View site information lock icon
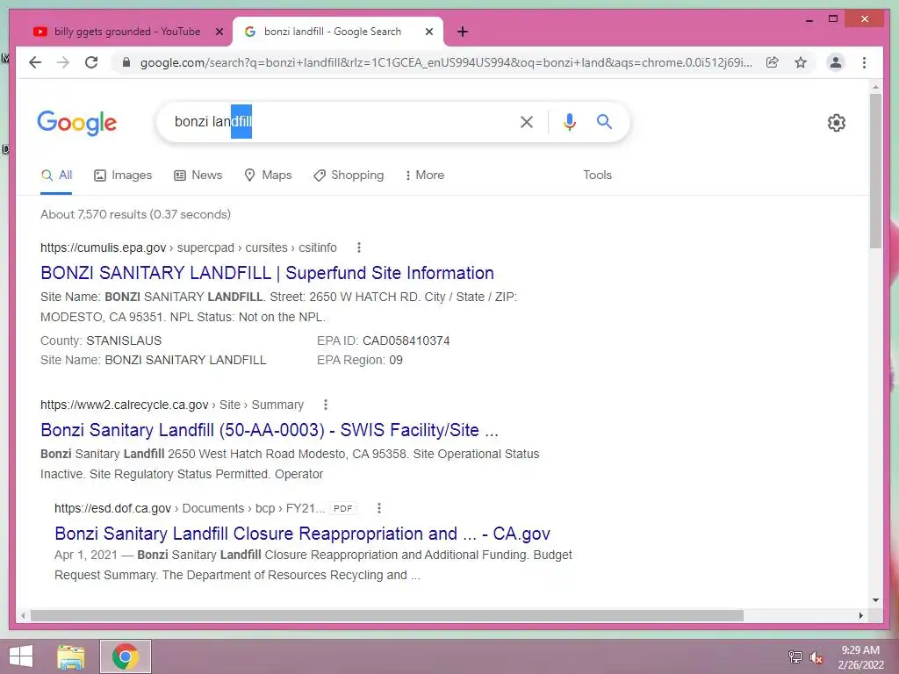 pos(126,62)
